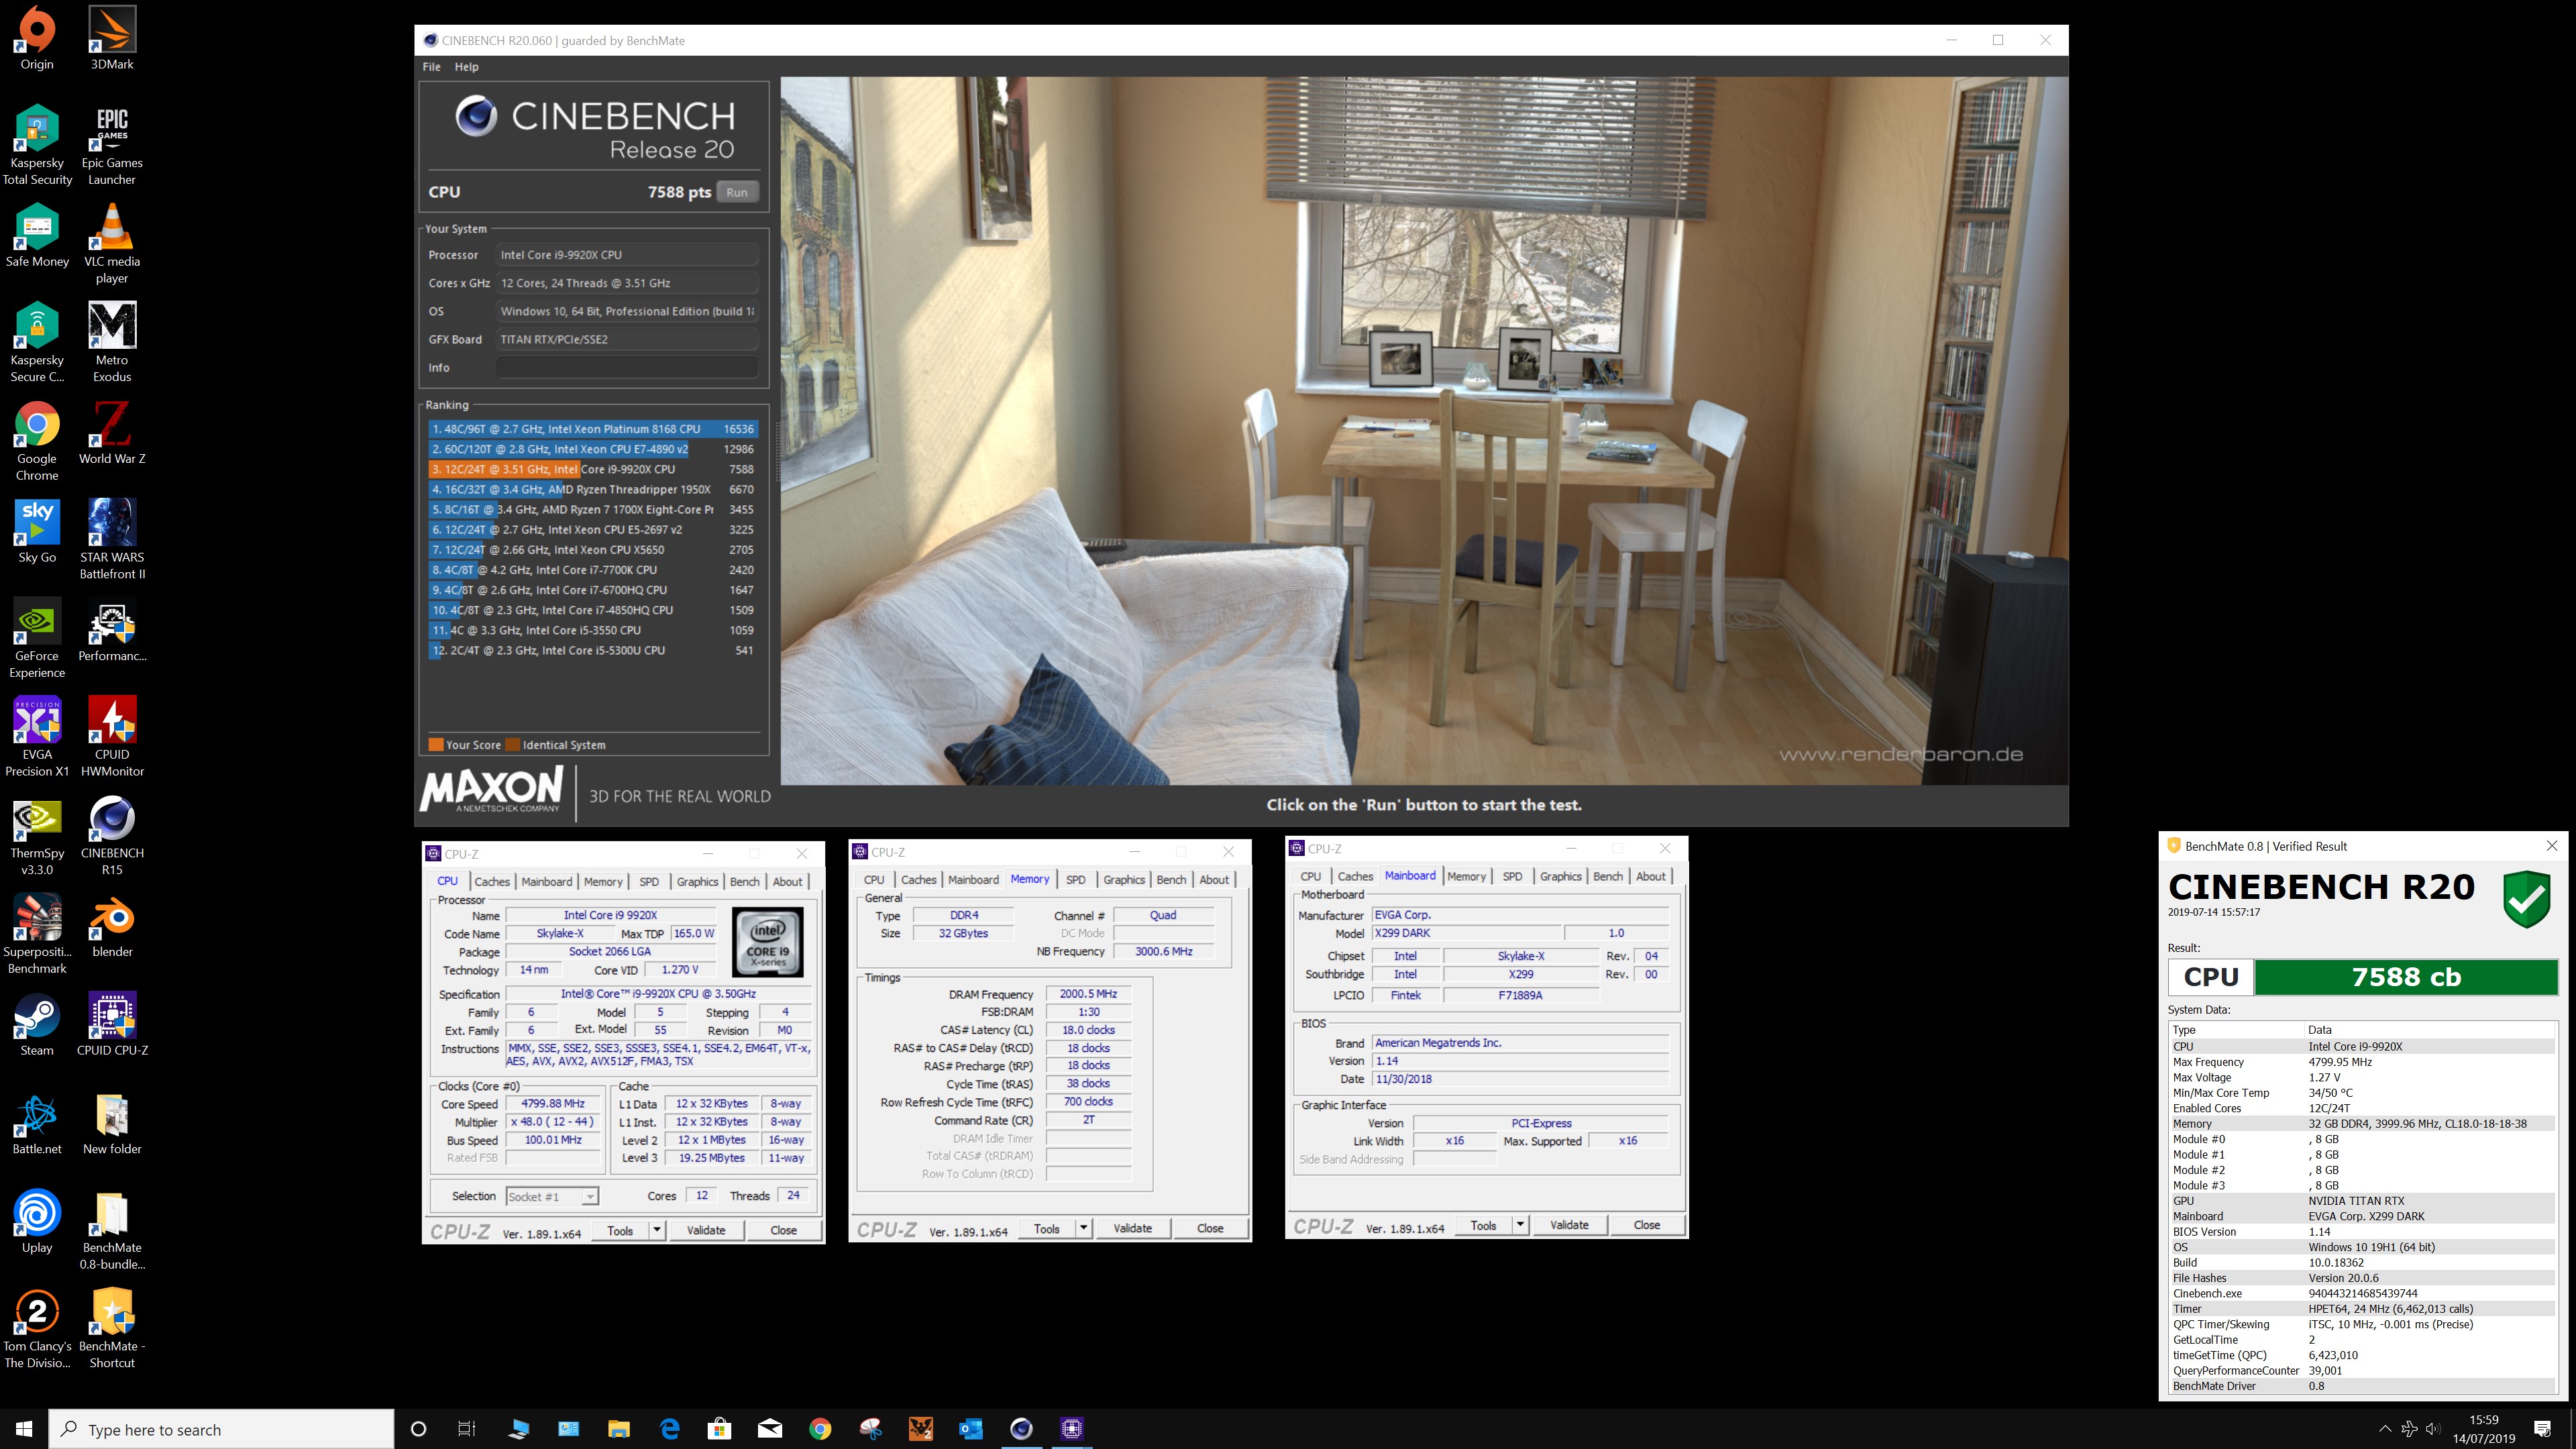Open the system tray overflow chevron
Viewport: 2576px width, 1449px height.
click(2385, 1429)
